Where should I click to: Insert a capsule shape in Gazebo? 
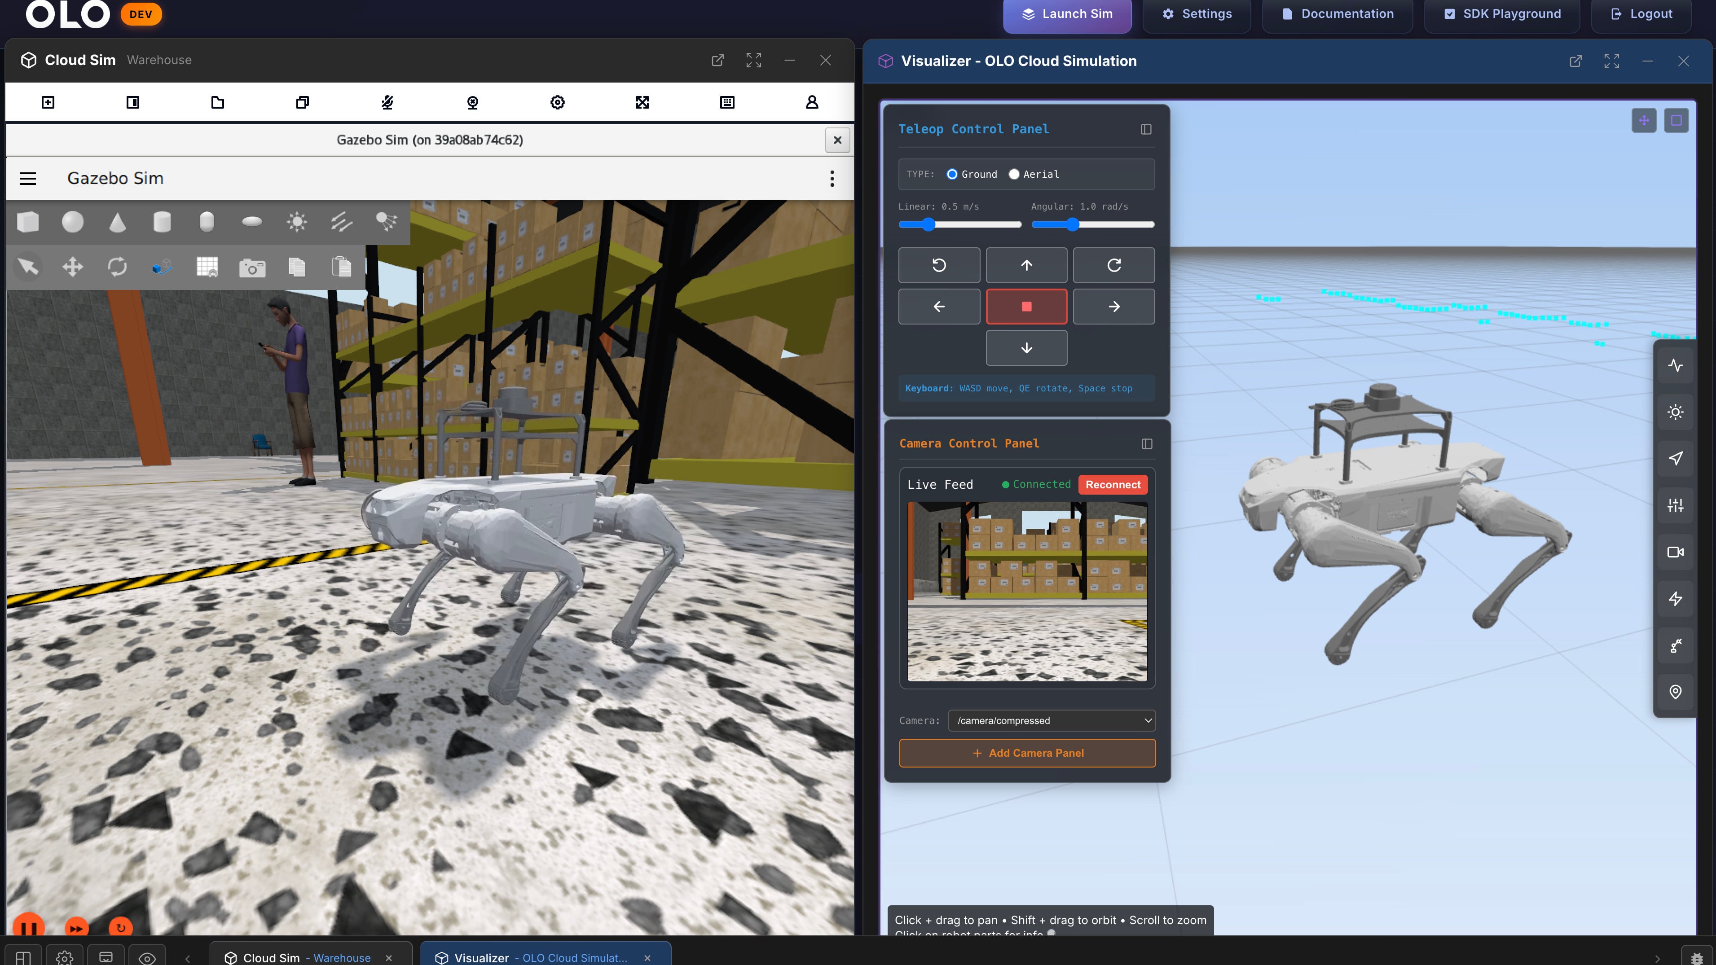(x=207, y=222)
